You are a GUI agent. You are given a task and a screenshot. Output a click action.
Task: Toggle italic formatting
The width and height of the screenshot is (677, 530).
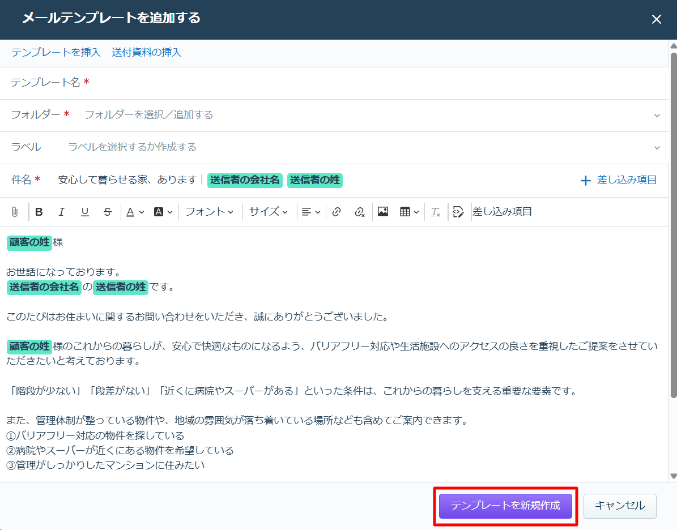61,212
